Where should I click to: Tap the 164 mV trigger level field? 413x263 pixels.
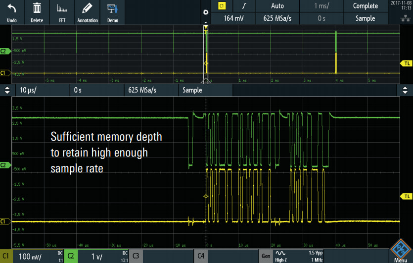[x=233, y=18]
